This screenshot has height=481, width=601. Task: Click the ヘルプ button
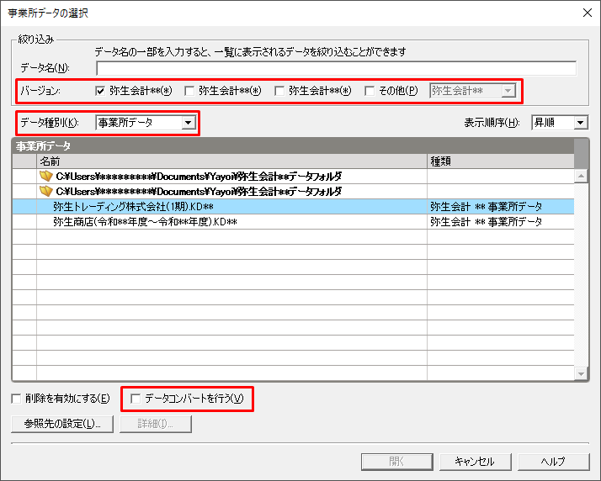pos(554,462)
